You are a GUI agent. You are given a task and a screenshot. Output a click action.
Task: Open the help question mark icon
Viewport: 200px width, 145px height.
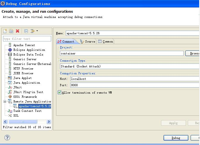click(x=7, y=138)
